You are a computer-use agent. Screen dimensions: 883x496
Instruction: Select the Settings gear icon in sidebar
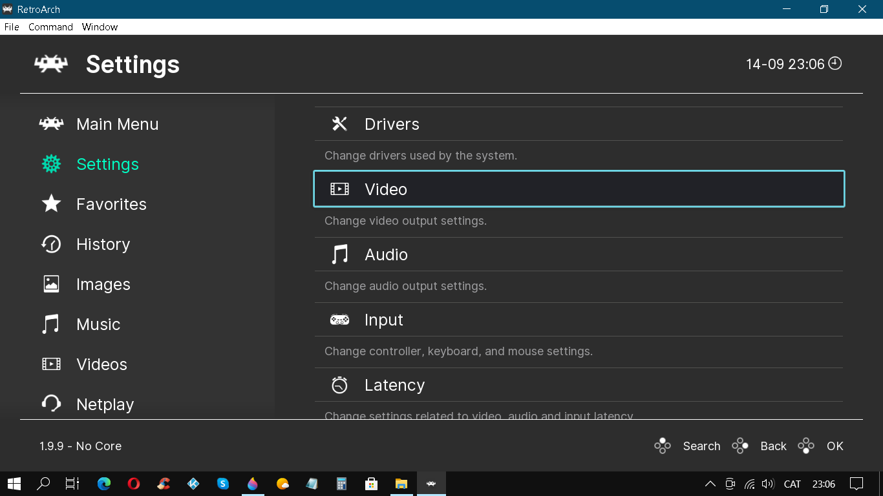pyautogui.click(x=51, y=164)
